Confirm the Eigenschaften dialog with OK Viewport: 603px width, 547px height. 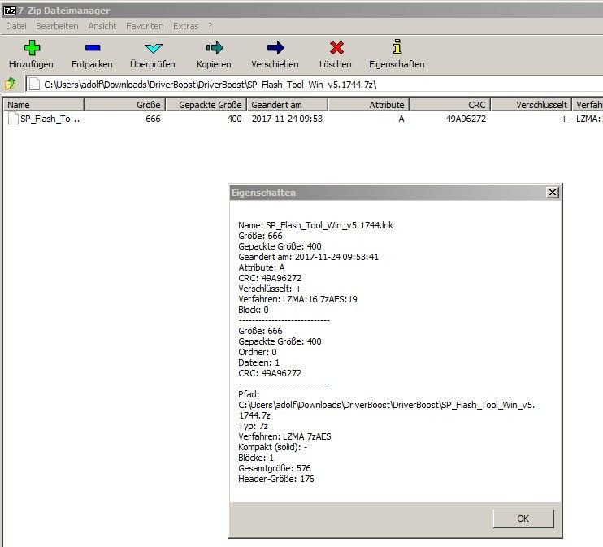click(x=523, y=519)
